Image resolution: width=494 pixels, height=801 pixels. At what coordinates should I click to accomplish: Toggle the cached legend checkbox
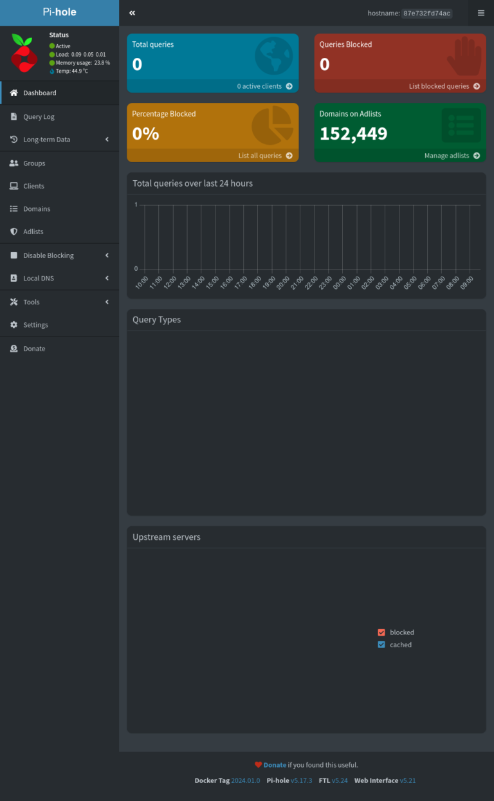[x=381, y=645]
